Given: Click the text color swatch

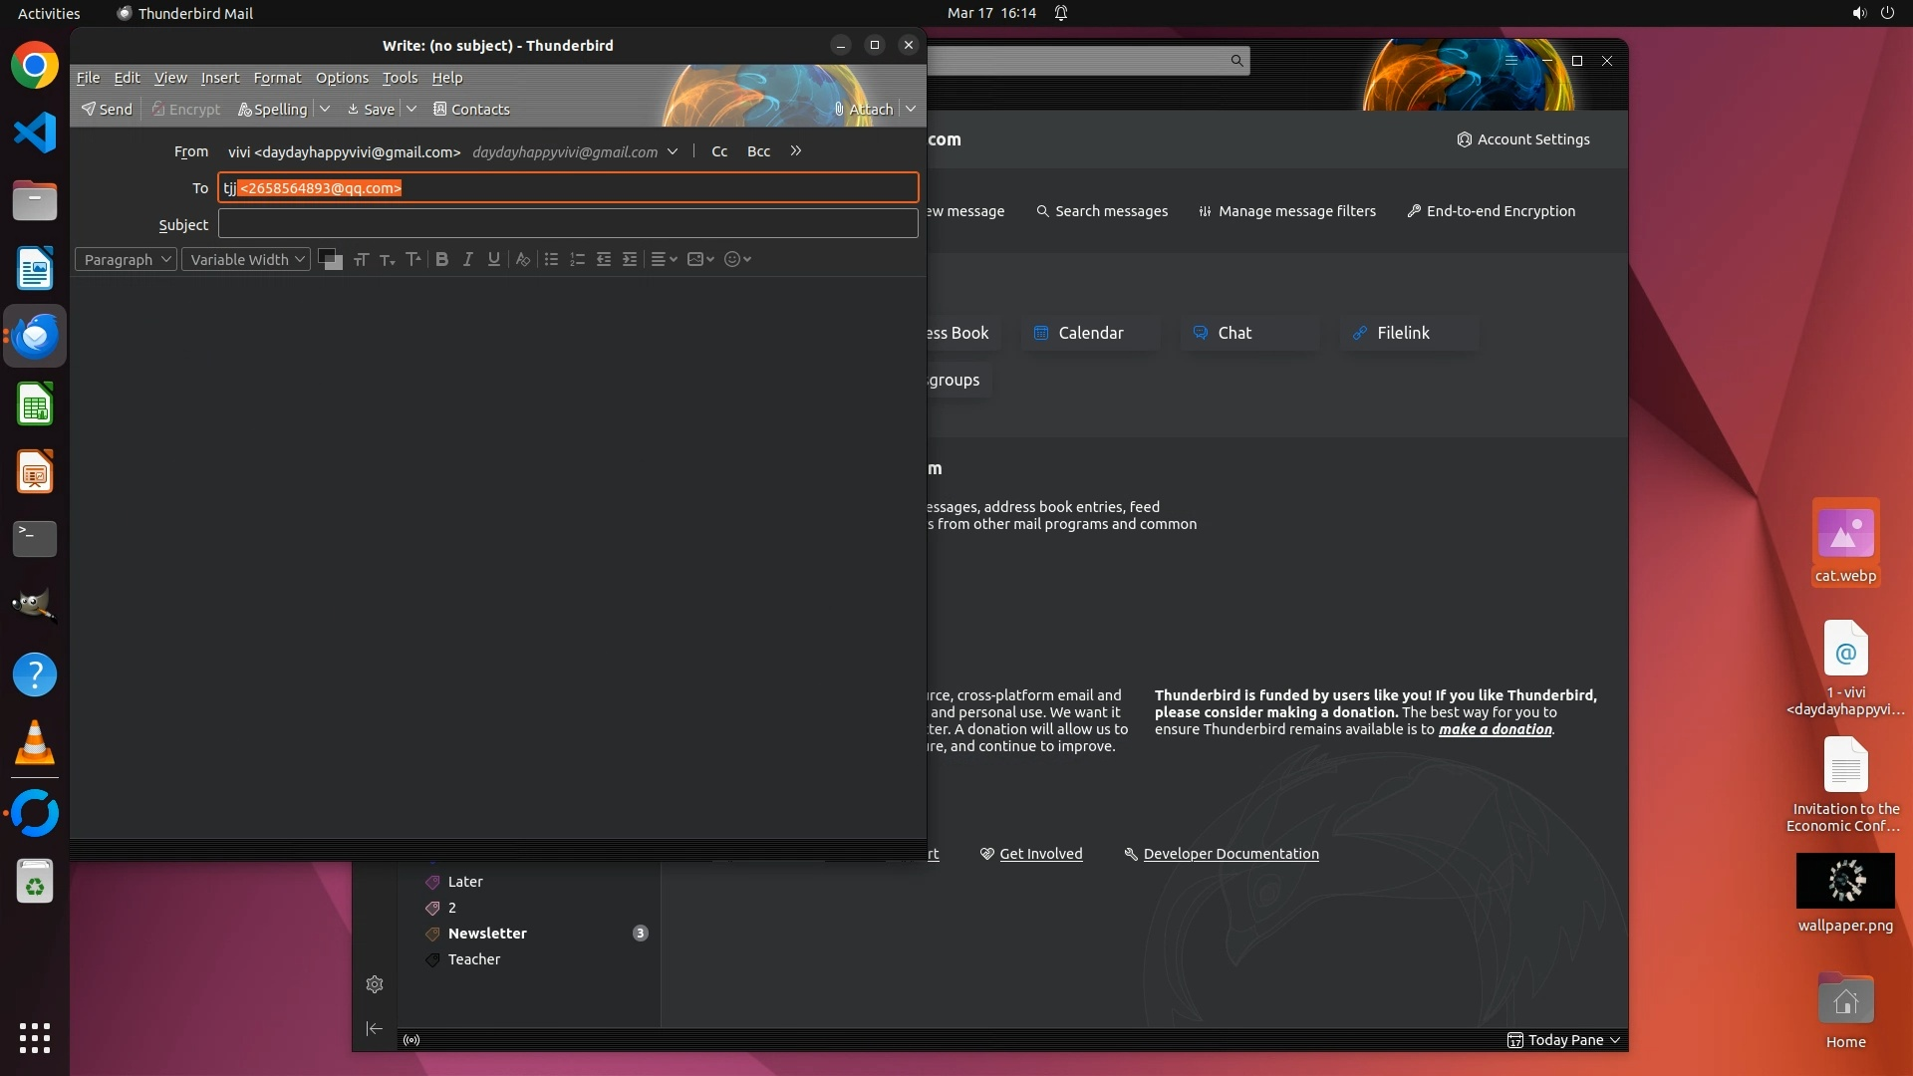Looking at the screenshot, I should point(327,257).
